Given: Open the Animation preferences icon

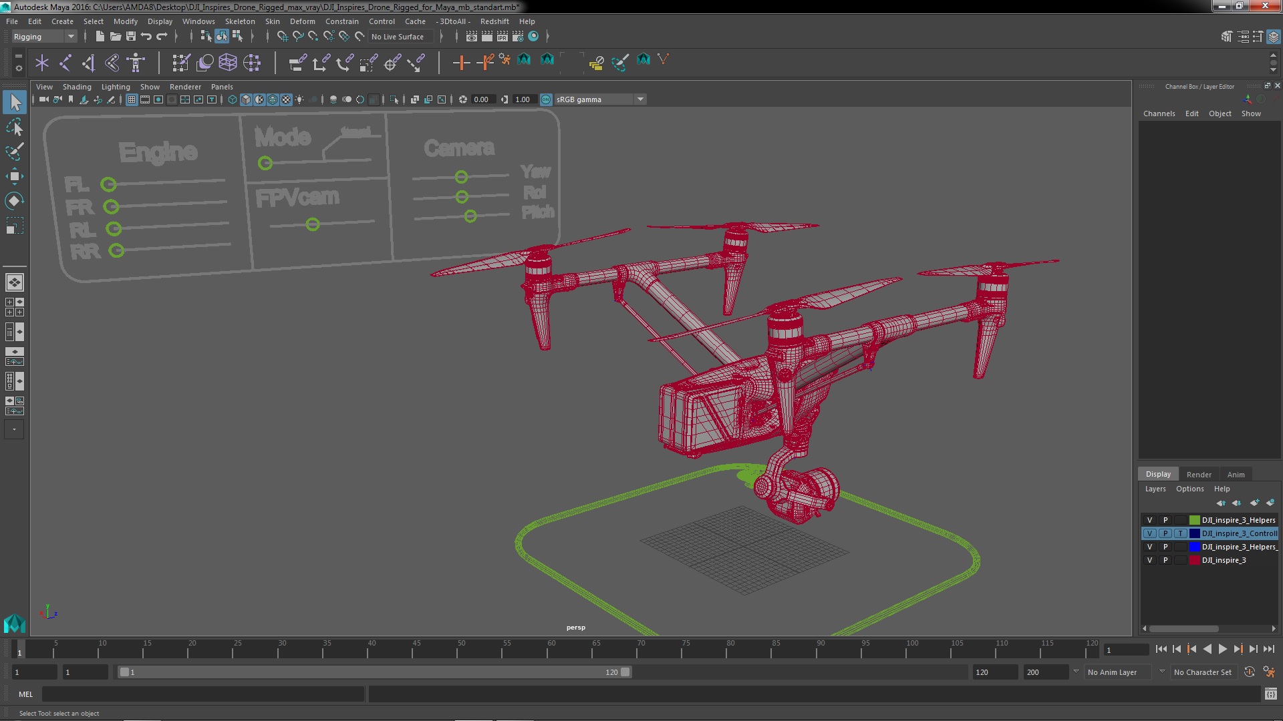Looking at the screenshot, I should (1269, 672).
